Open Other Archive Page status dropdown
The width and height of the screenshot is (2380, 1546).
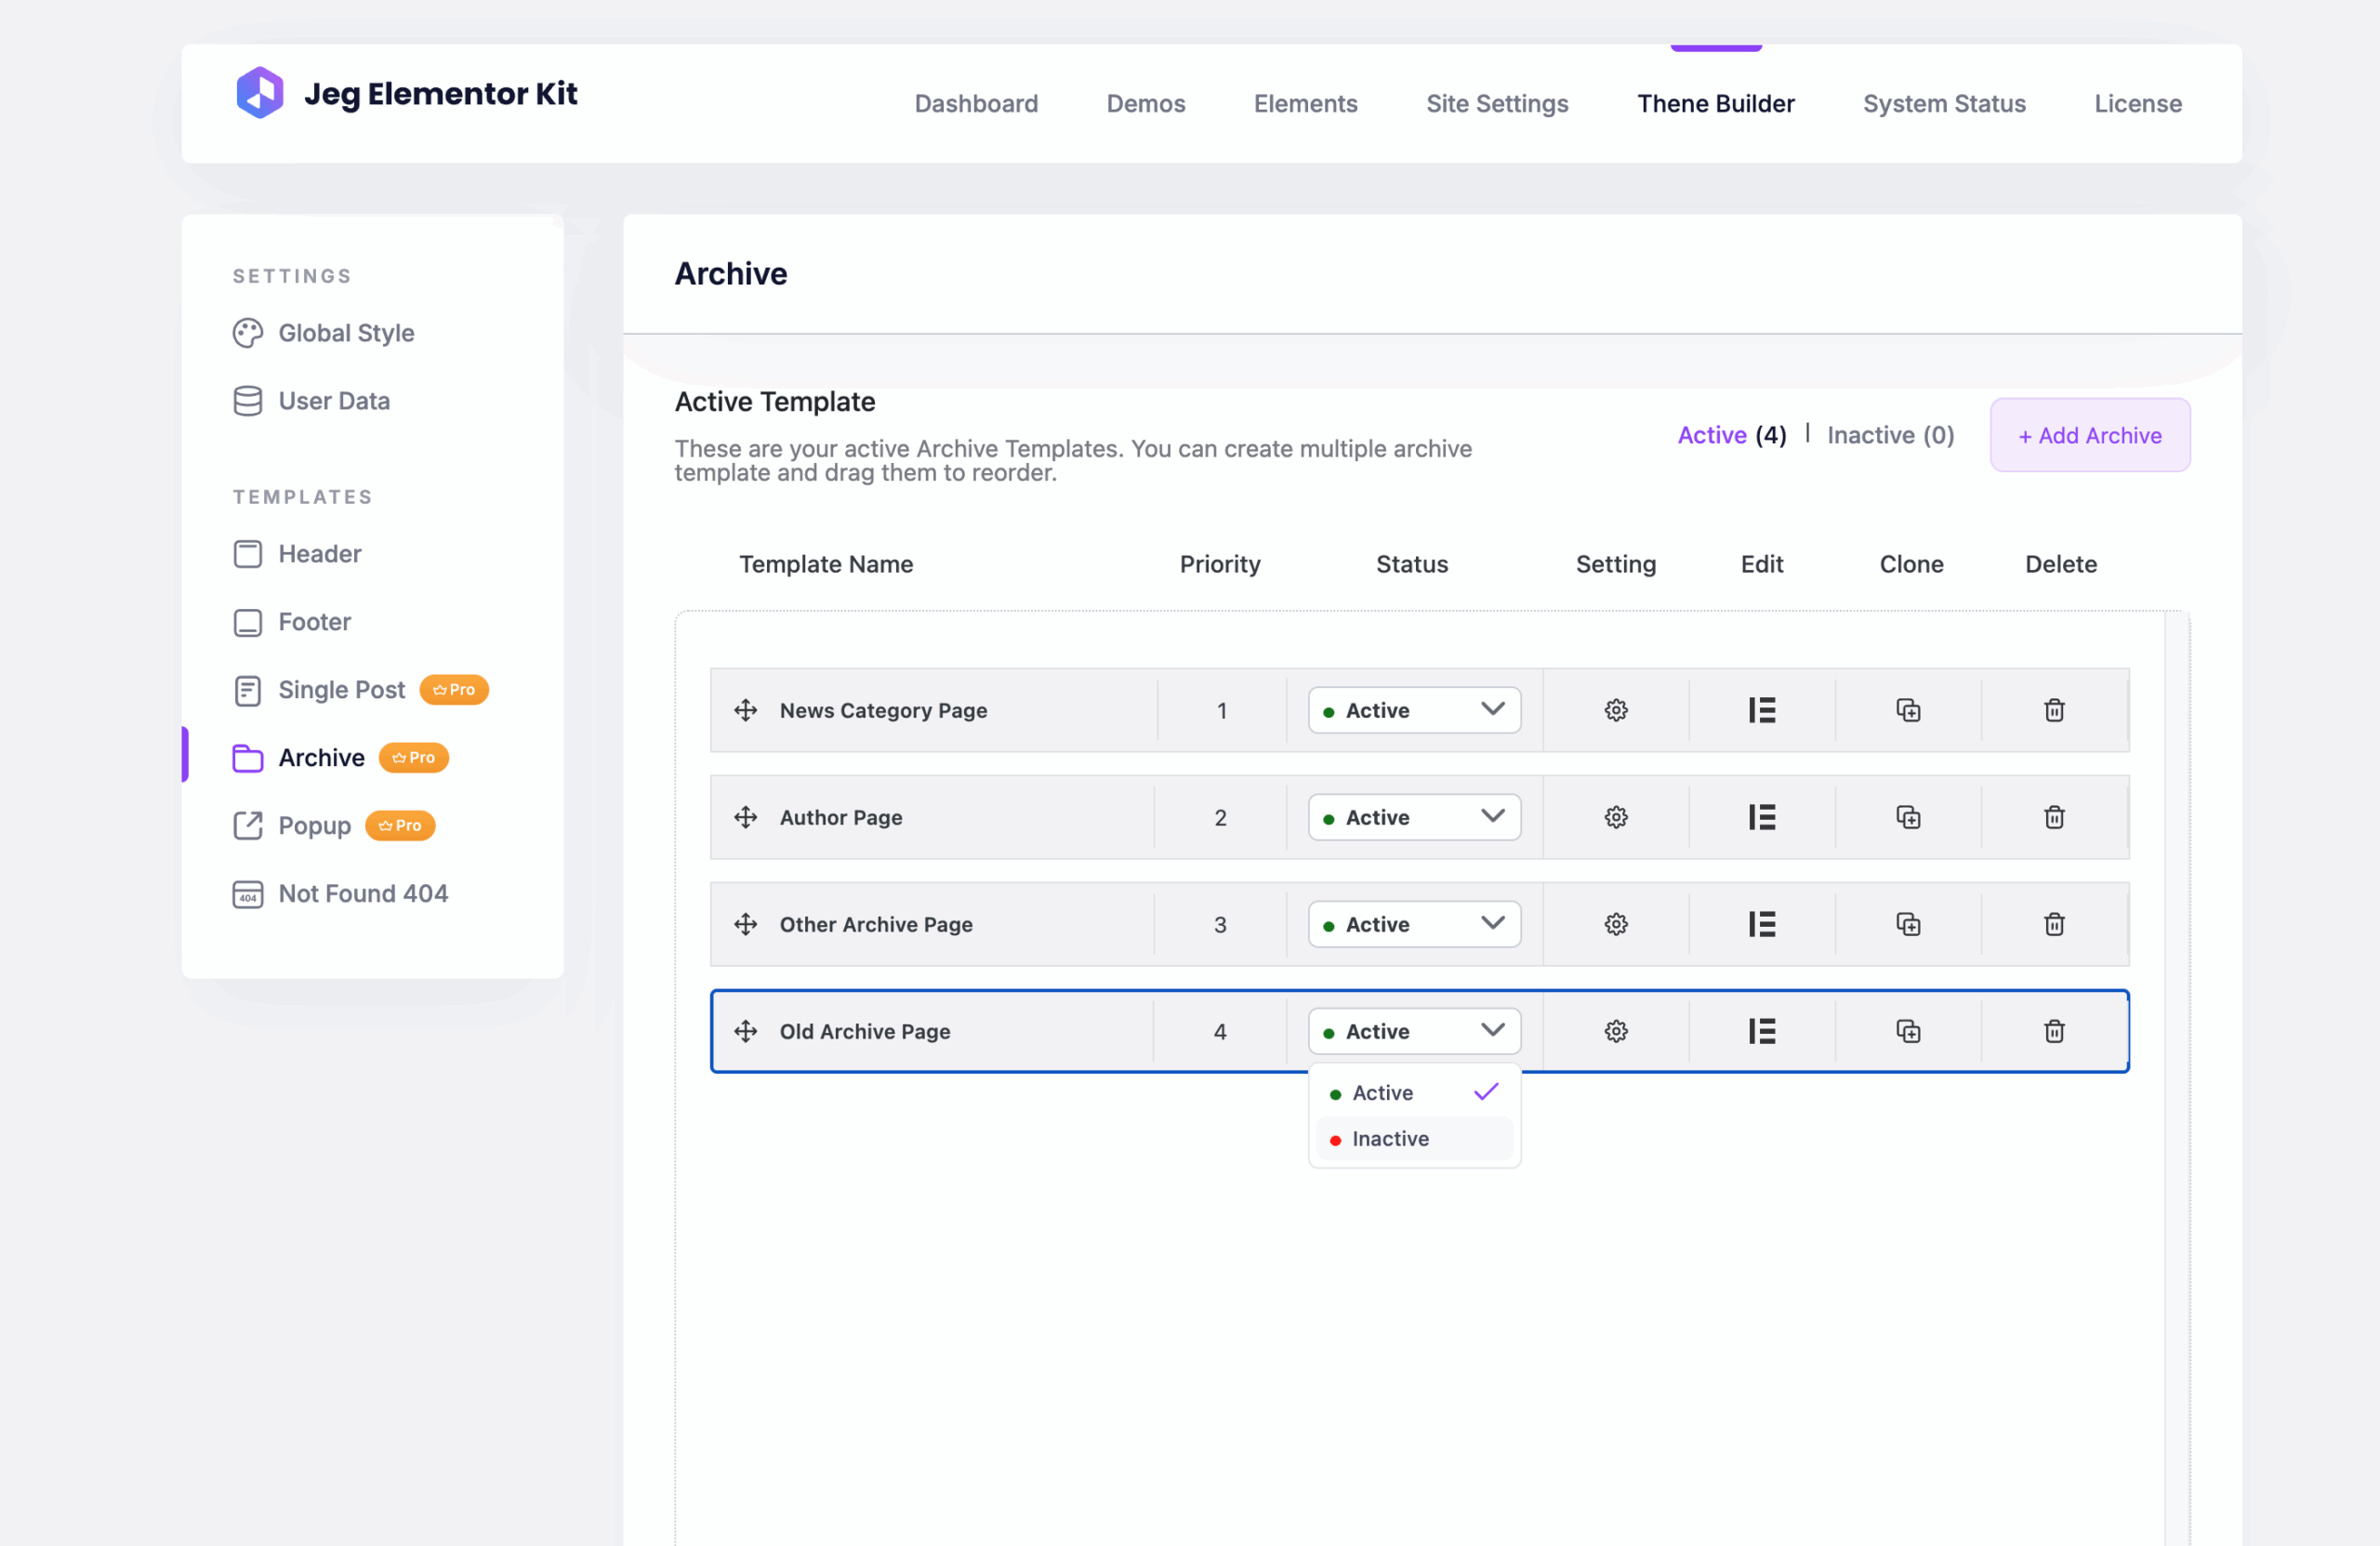pos(1413,924)
